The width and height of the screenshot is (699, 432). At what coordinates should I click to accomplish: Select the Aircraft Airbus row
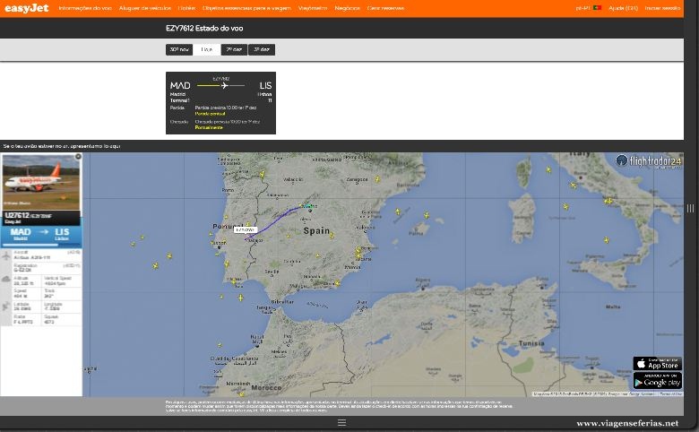tap(47, 255)
